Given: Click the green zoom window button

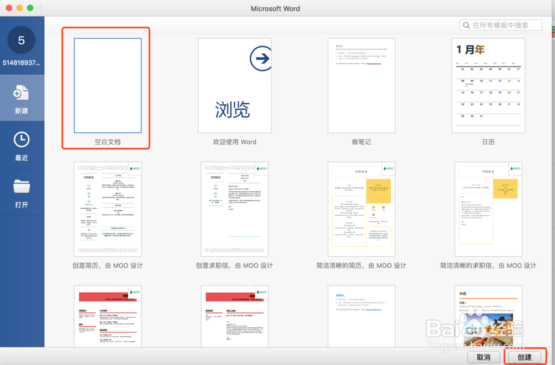Looking at the screenshot, I should coord(30,8).
